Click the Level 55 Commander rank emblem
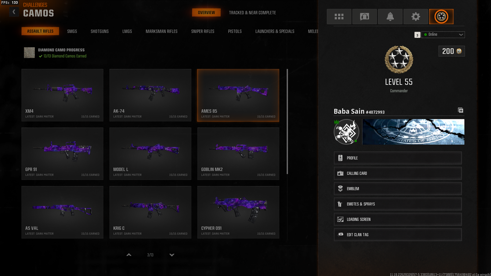Viewport: 491px width, 276px height. coord(399,60)
